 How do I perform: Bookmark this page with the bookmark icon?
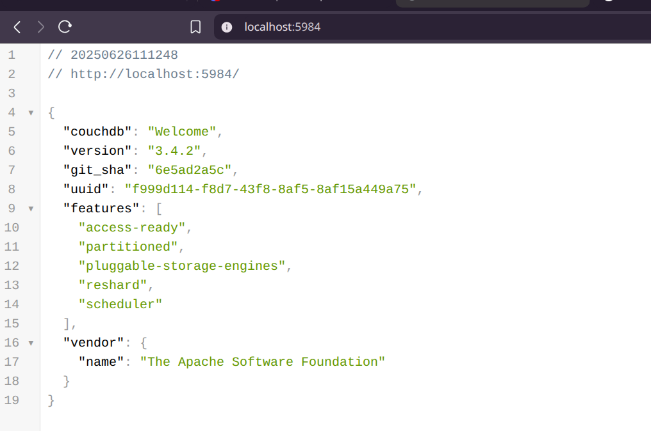tap(195, 27)
